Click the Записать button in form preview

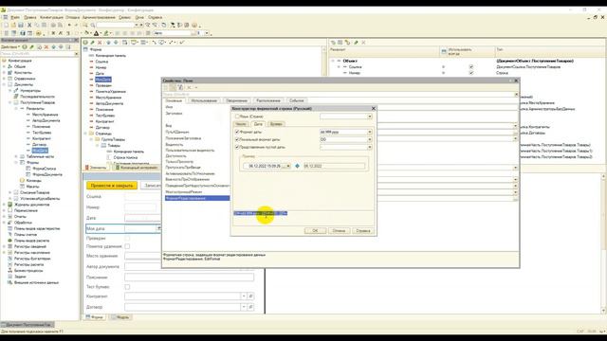click(151, 186)
